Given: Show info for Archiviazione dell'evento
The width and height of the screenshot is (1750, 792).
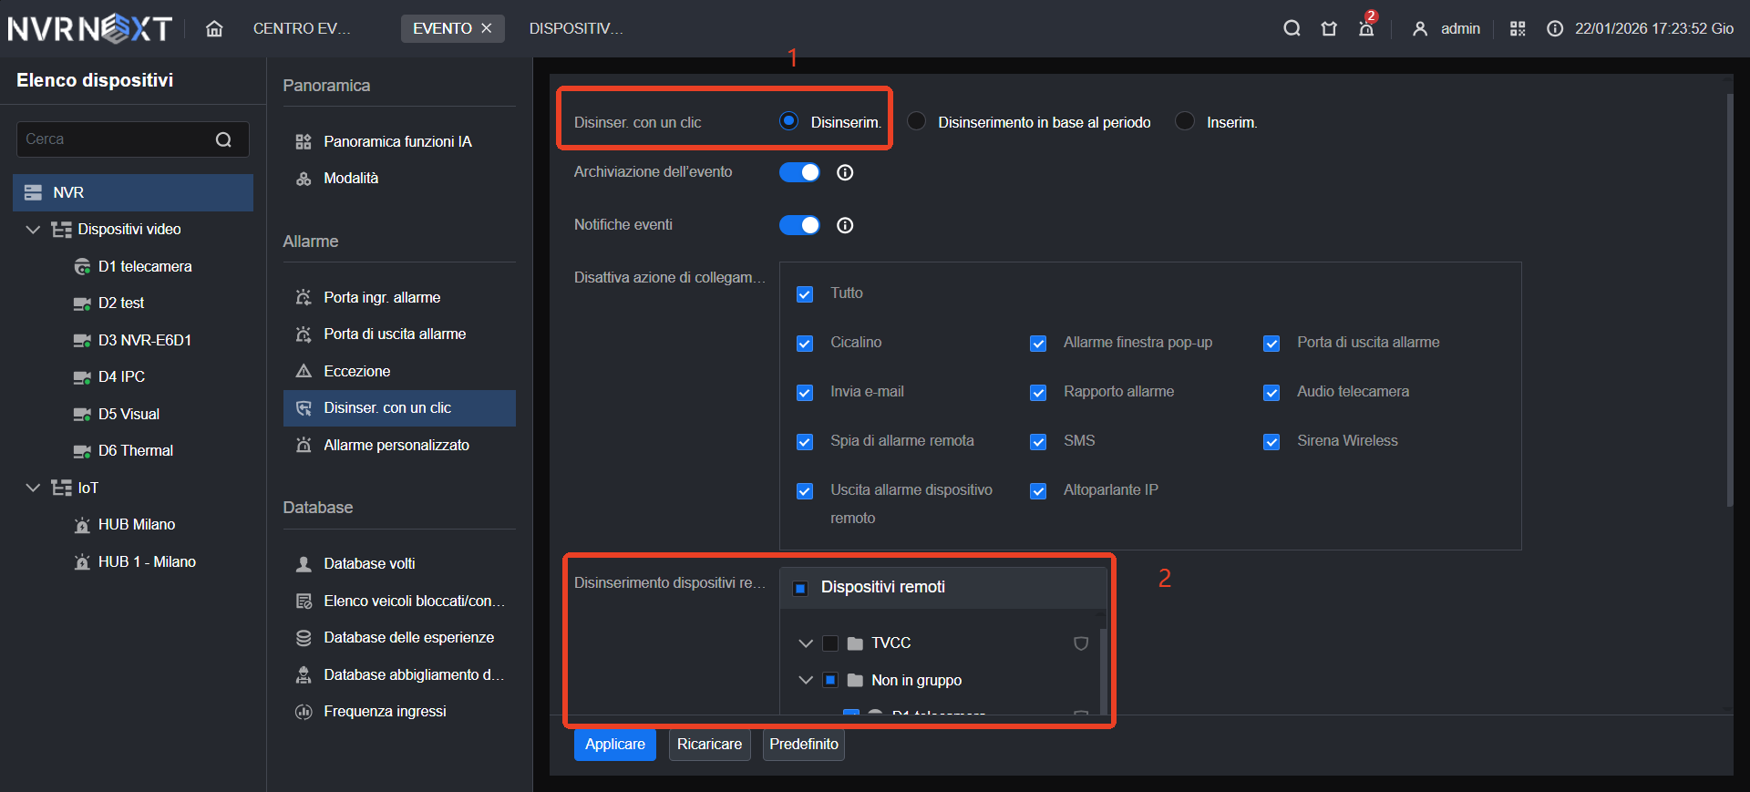Looking at the screenshot, I should [x=845, y=172].
